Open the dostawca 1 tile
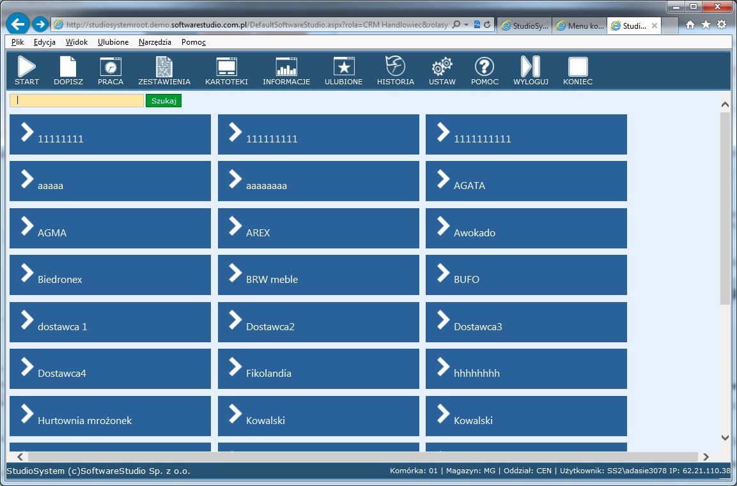 tap(111, 322)
